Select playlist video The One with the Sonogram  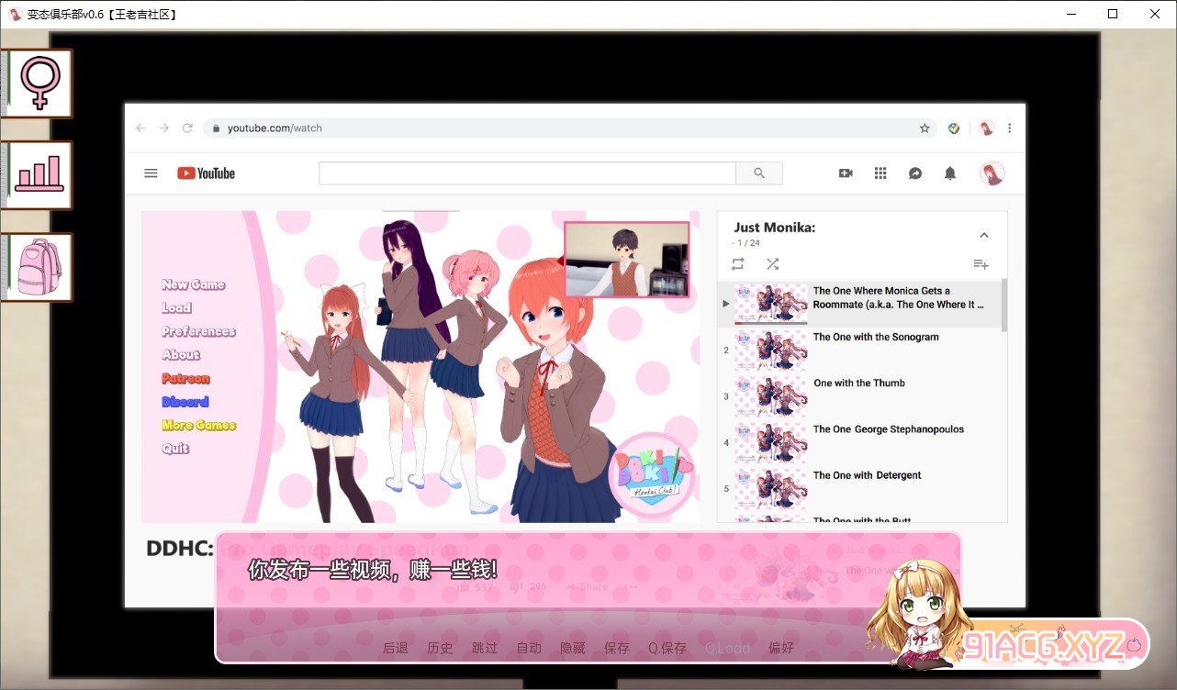875,338
